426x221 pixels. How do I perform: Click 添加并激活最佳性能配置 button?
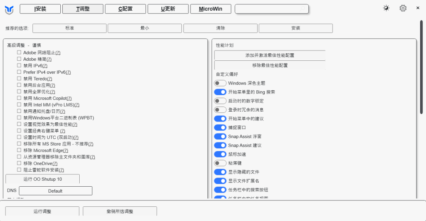[x=270, y=55]
